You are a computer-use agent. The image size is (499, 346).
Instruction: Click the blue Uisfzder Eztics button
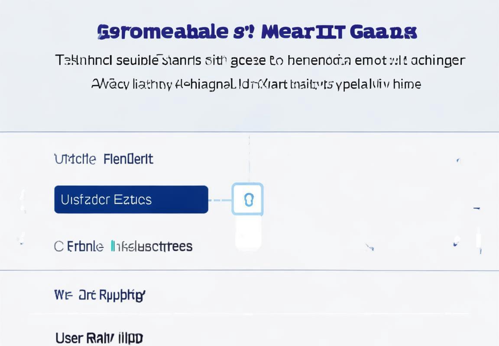[131, 199]
